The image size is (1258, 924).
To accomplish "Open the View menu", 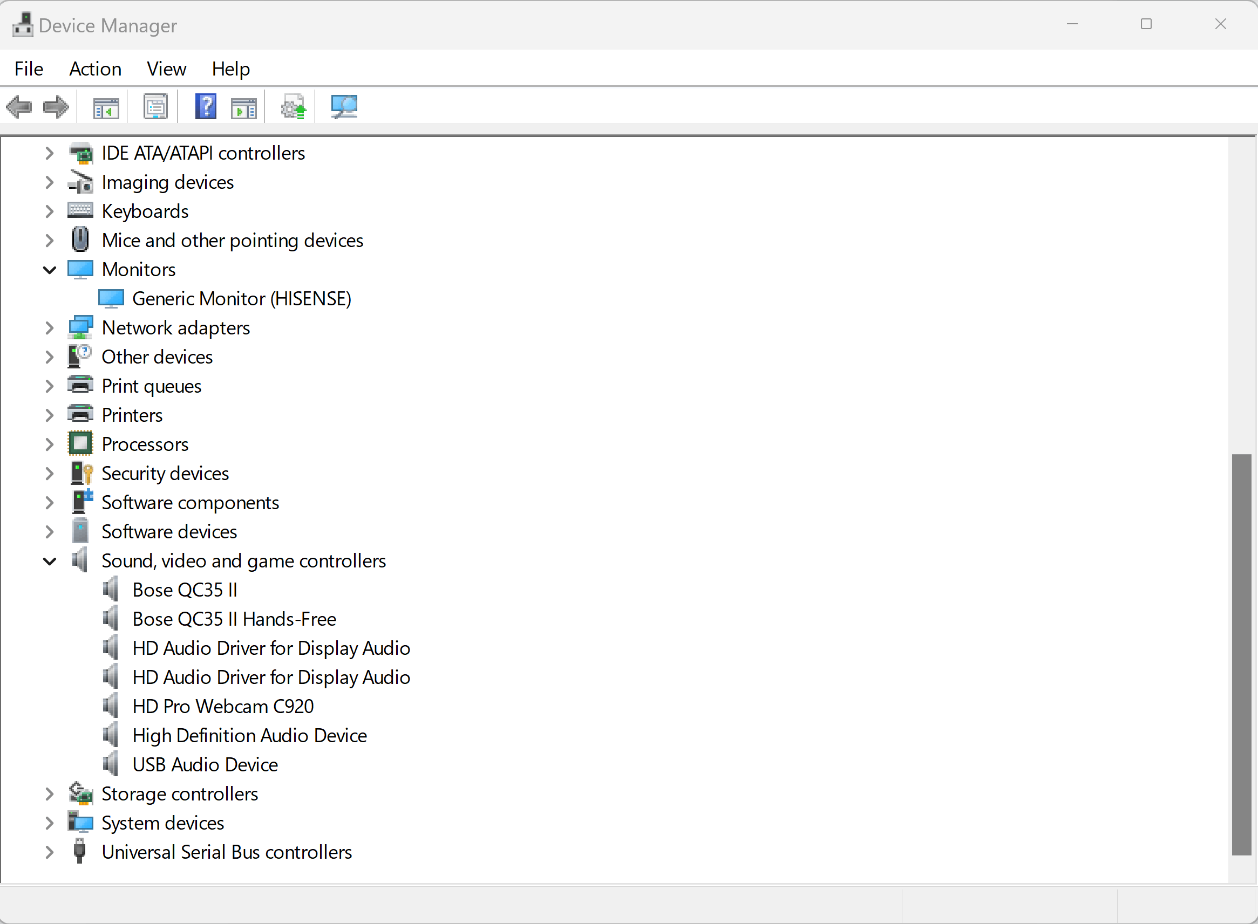I will tap(166, 69).
